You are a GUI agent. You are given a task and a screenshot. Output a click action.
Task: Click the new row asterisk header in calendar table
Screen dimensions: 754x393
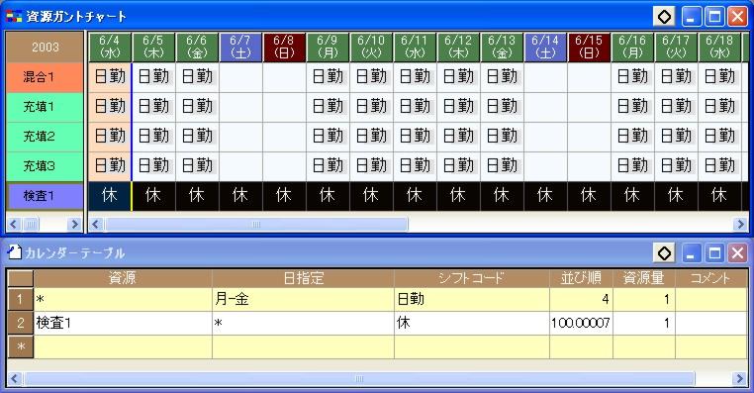click(20, 346)
